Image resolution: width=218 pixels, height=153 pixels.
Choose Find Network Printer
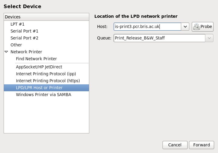[x=36, y=59]
